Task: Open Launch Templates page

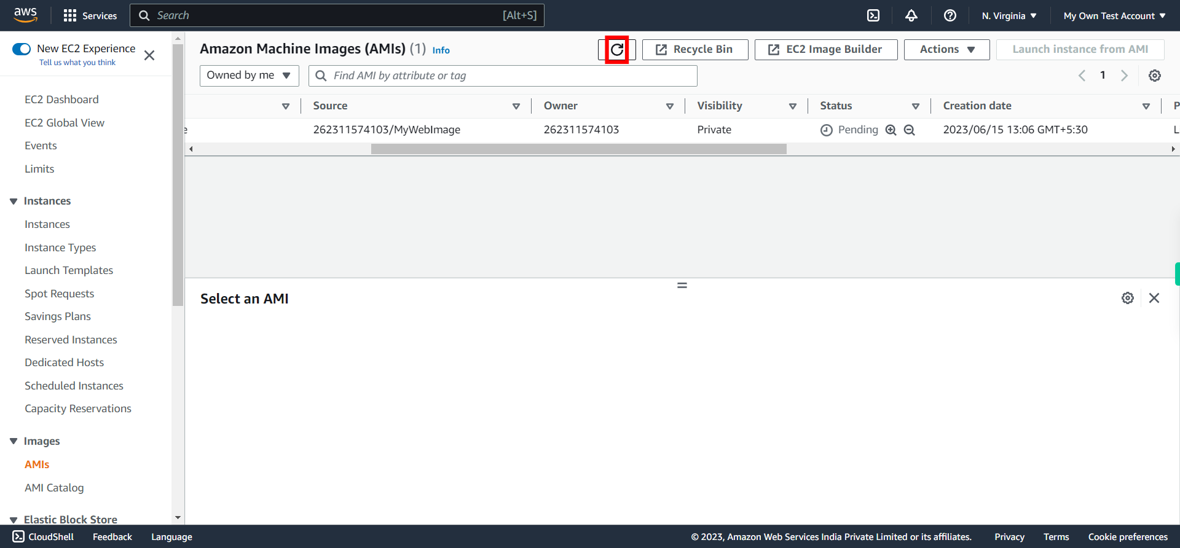Action: pyautogui.click(x=69, y=270)
